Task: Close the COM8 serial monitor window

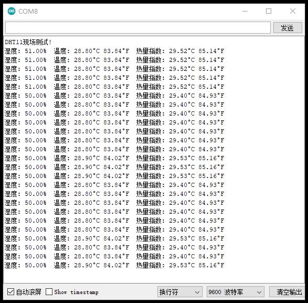Action: click(292, 11)
